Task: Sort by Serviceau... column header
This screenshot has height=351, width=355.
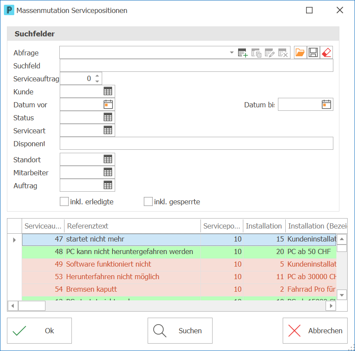Action: click(43, 226)
